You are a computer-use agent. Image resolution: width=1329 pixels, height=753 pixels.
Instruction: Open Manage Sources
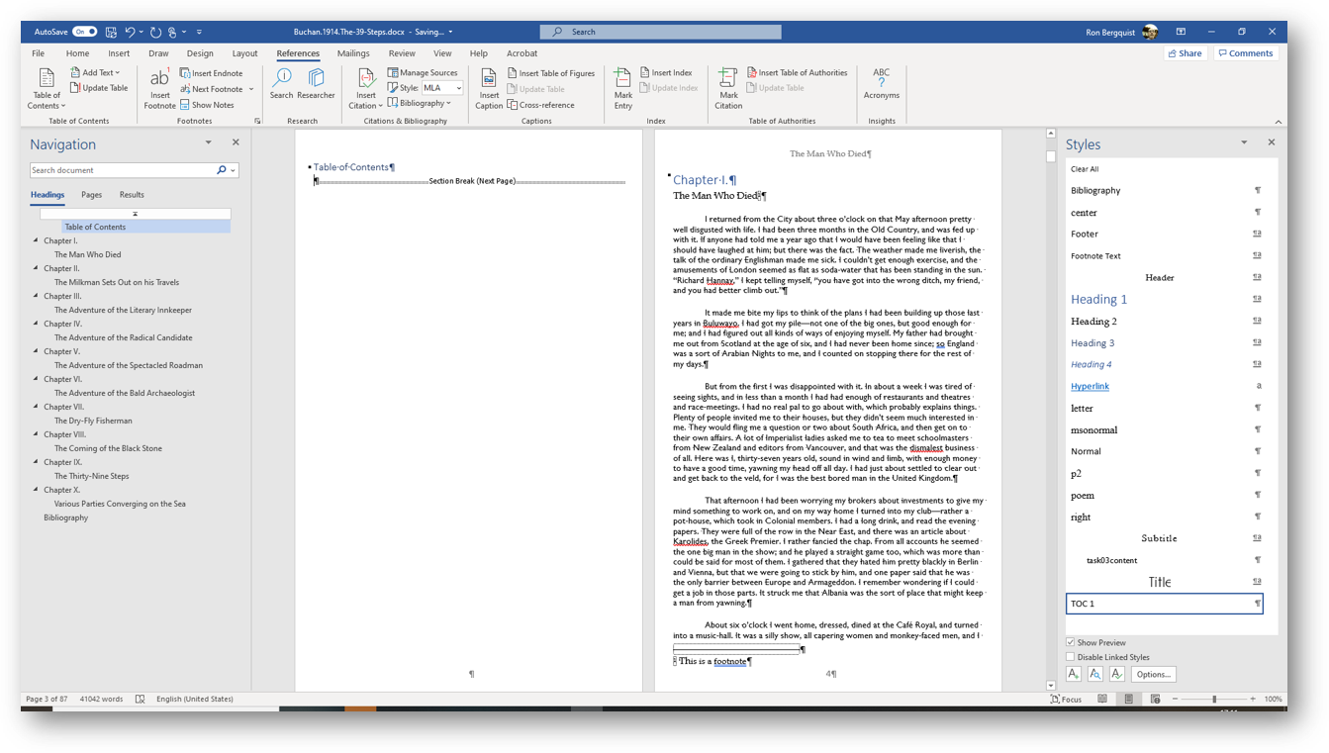tap(423, 73)
